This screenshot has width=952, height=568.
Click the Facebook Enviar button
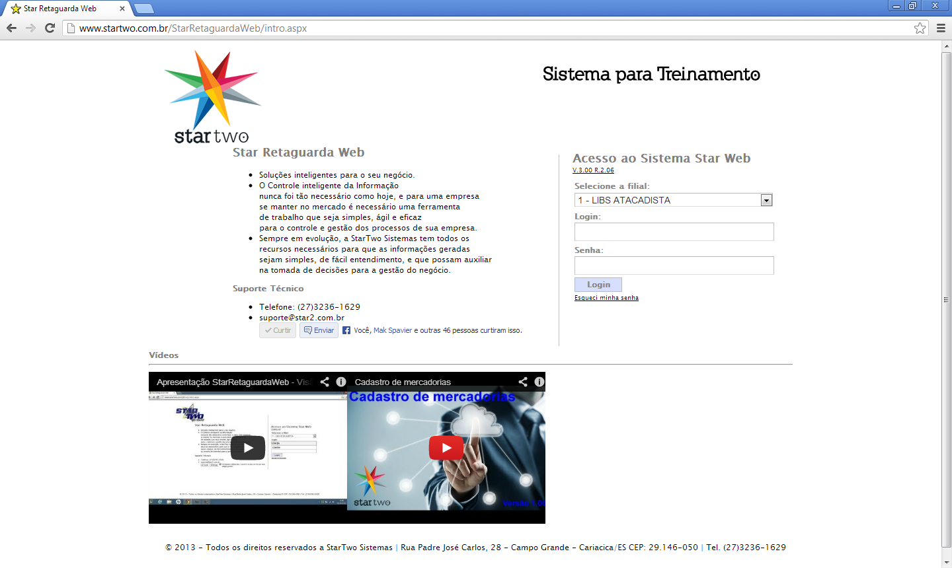(x=319, y=330)
